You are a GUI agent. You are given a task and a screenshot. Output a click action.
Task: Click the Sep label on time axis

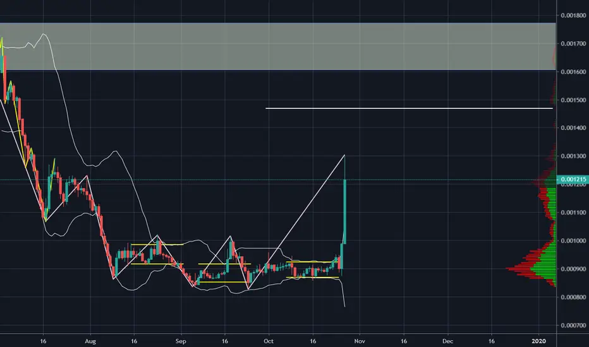click(181, 341)
